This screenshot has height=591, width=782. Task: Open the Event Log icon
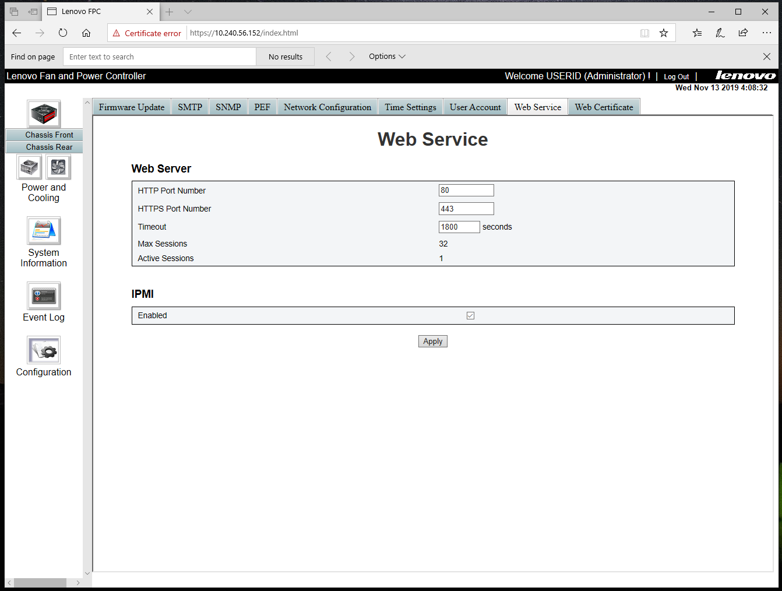click(44, 296)
